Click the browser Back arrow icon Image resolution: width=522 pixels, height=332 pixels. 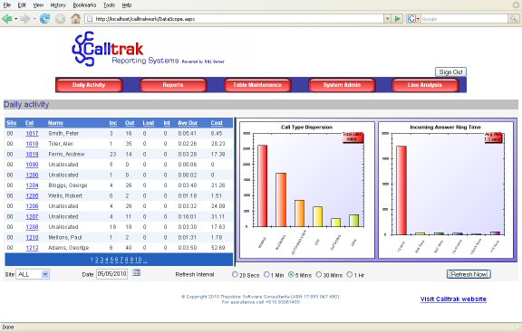pos(6,19)
